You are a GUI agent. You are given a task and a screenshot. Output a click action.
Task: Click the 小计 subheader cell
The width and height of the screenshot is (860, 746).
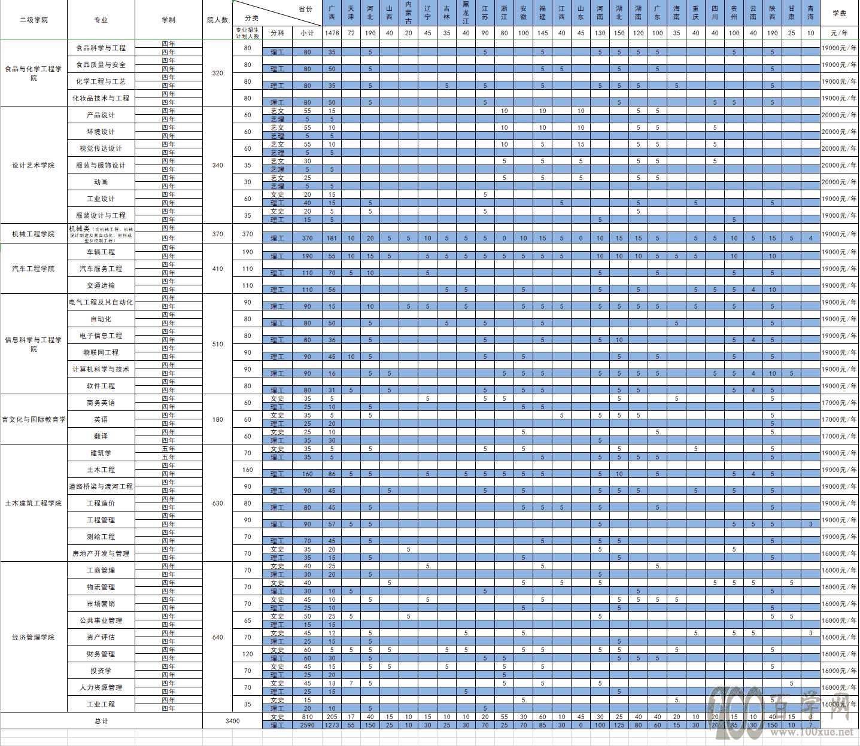(x=307, y=33)
